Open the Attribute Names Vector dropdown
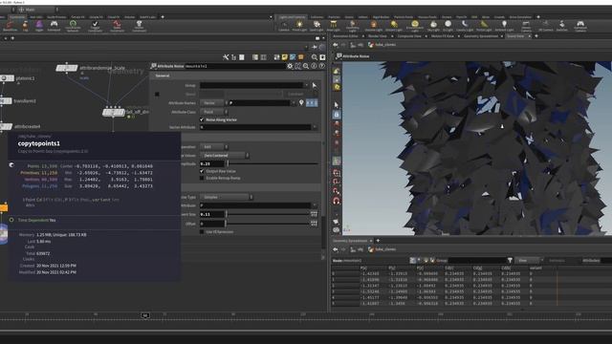Screen dimensions: 612x344 [213, 103]
